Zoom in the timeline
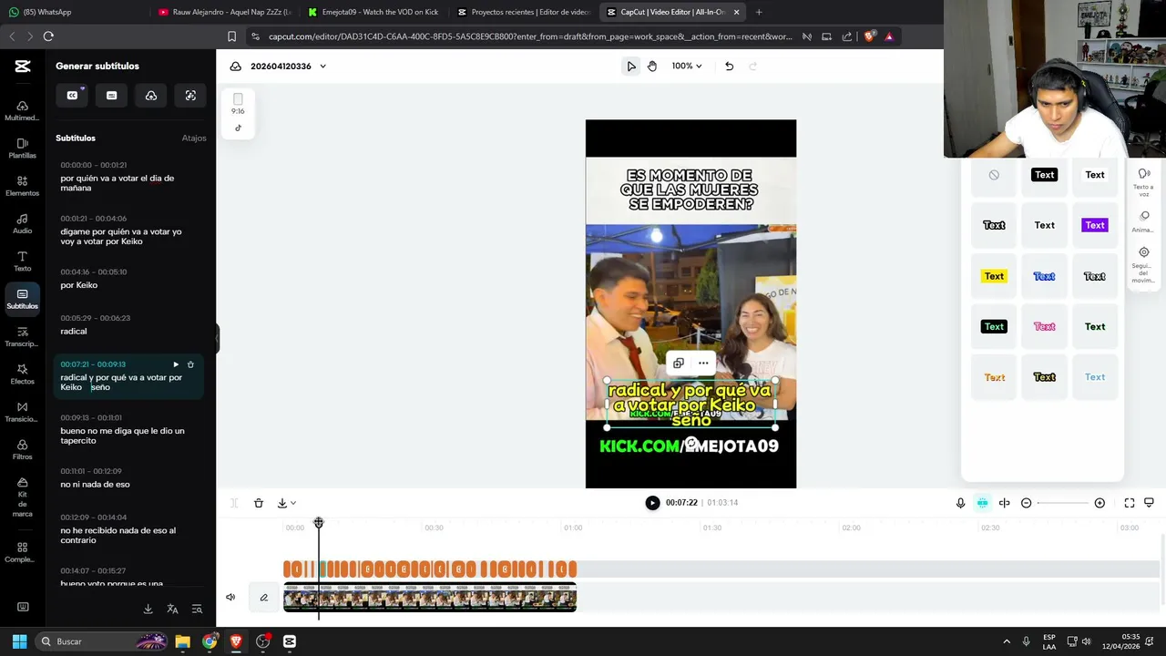1166x656 pixels. pyautogui.click(x=1100, y=503)
